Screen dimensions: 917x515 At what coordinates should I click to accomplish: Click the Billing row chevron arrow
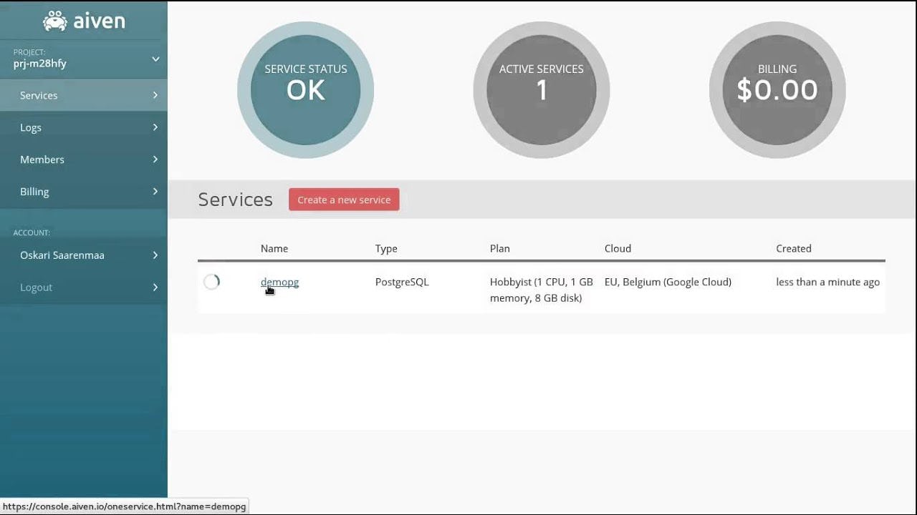pyautogui.click(x=155, y=192)
